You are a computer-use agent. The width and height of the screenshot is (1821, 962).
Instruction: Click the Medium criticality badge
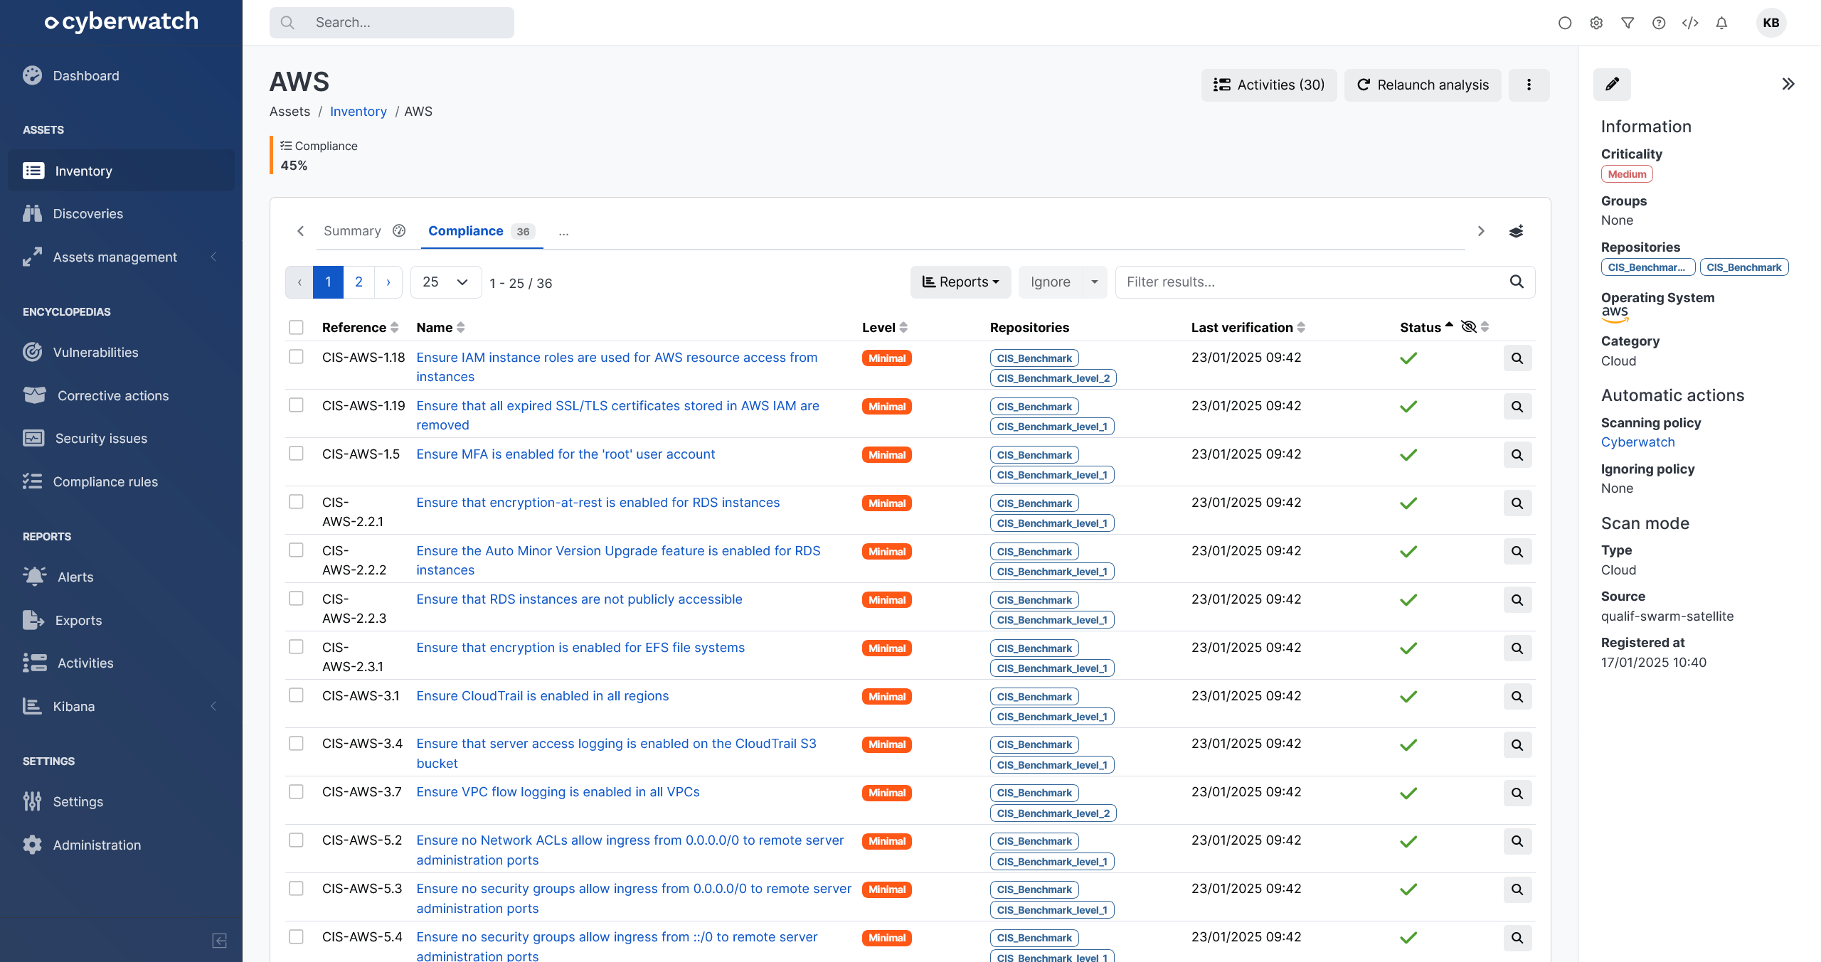click(x=1627, y=174)
